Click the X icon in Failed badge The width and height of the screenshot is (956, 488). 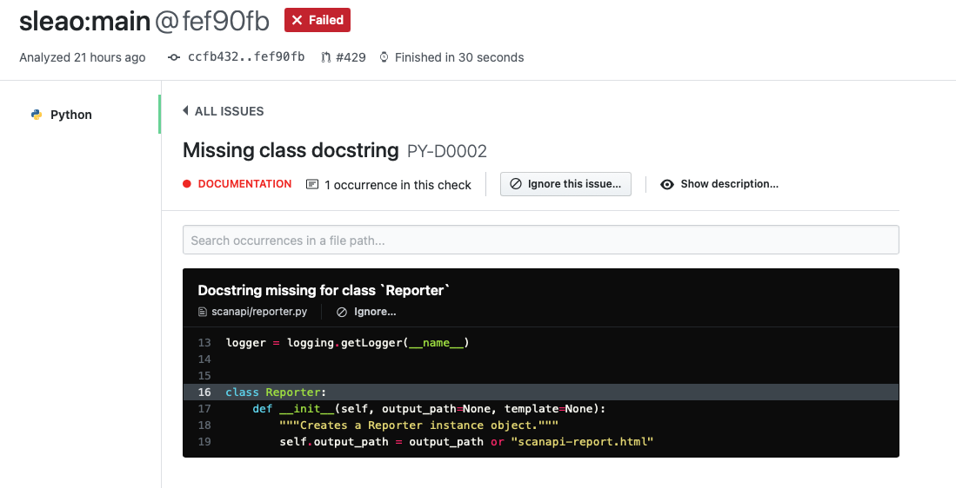(297, 20)
